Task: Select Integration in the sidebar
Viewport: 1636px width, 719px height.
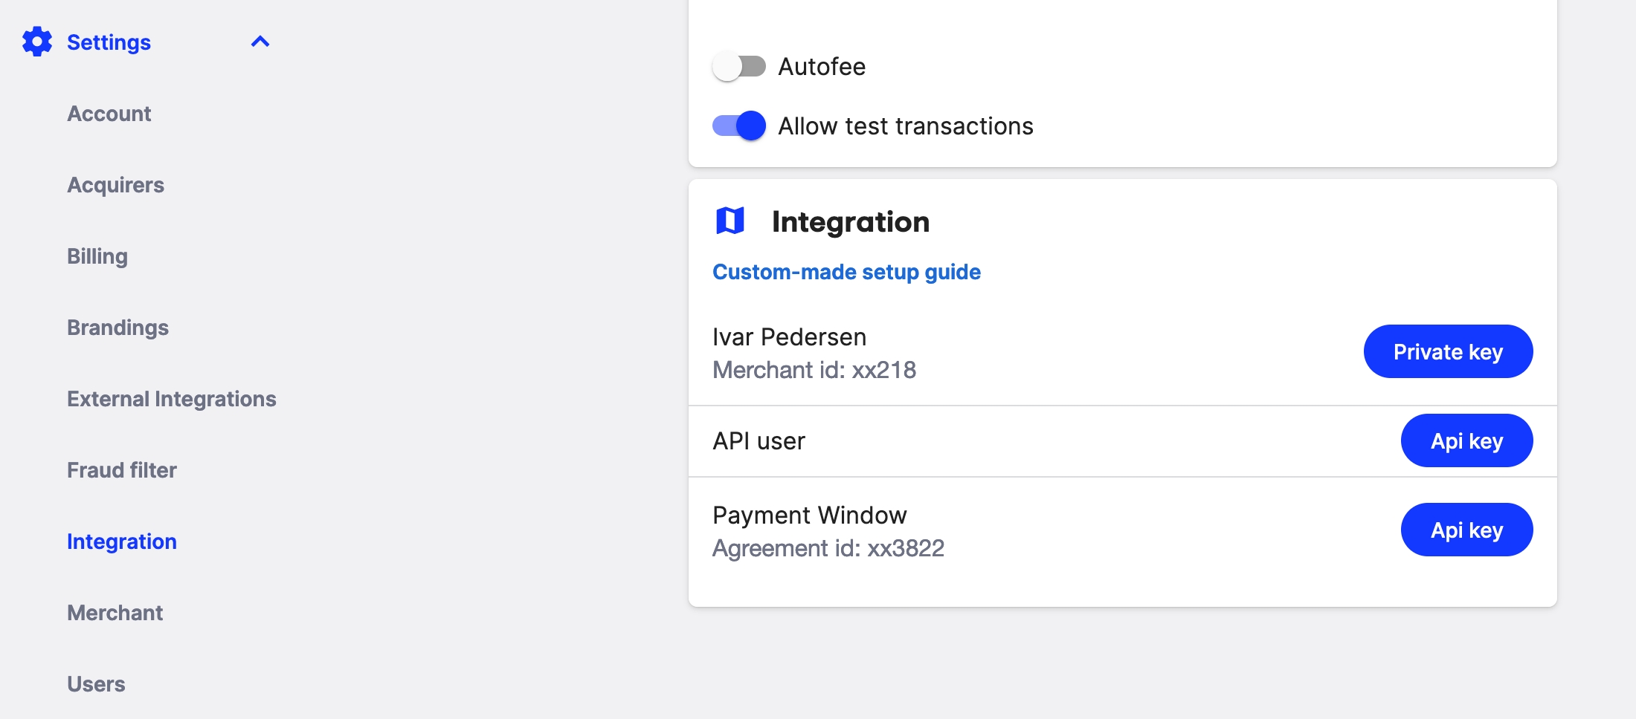Action: 122,541
